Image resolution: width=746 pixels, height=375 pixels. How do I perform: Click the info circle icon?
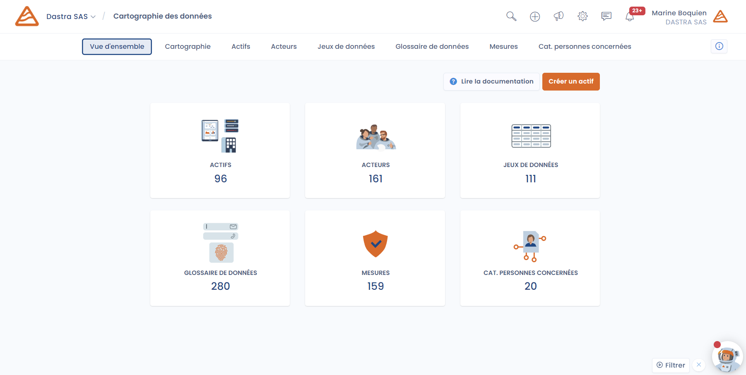point(719,46)
